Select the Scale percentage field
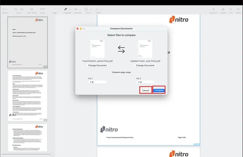The width and height of the screenshot is (243, 157). tap(42, 9)
